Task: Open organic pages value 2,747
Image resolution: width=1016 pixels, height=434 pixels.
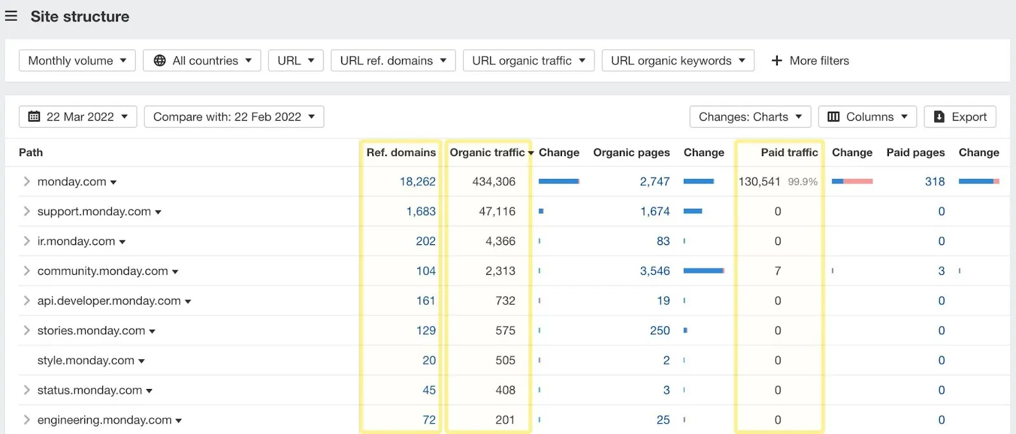Action: click(x=655, y=181)
